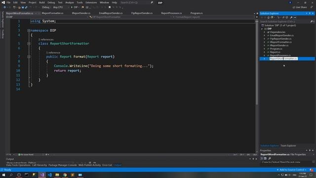Click the file rename text box in Solution Explorer

(x=283, y=59)
